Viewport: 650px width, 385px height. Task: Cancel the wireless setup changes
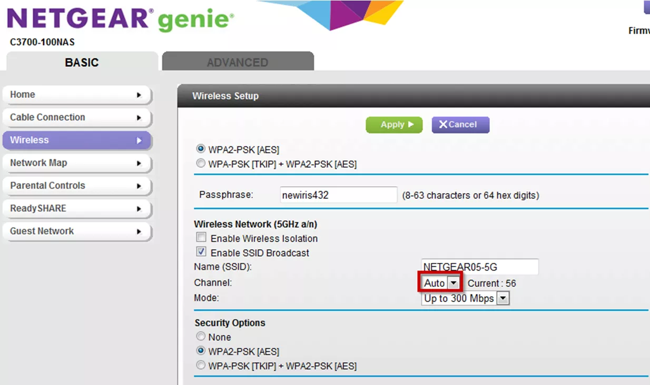460,125
